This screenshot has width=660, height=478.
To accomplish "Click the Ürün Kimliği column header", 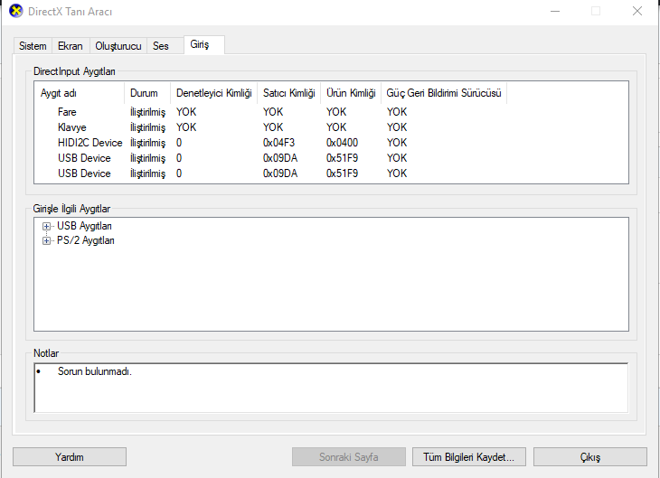I will point(350,93).
